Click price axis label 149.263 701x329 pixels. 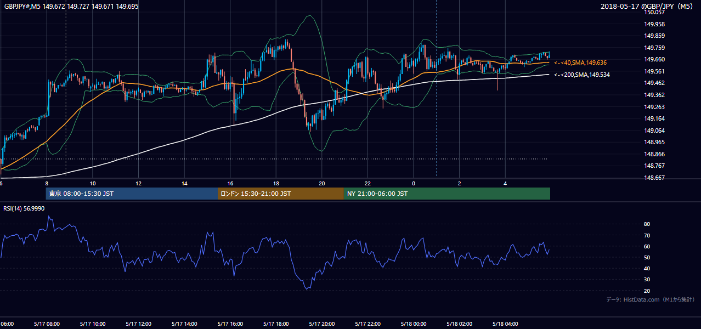click(655, 107)
